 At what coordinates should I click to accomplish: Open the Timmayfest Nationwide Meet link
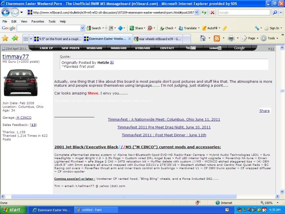click(164, 119)
